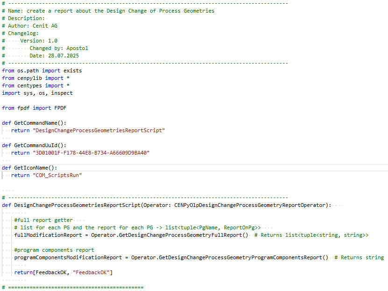The image size is (388, 291).
Task: Click the "Author: Cenit AG" comment line
Action: pyautogui.click(x=33, y=26)
